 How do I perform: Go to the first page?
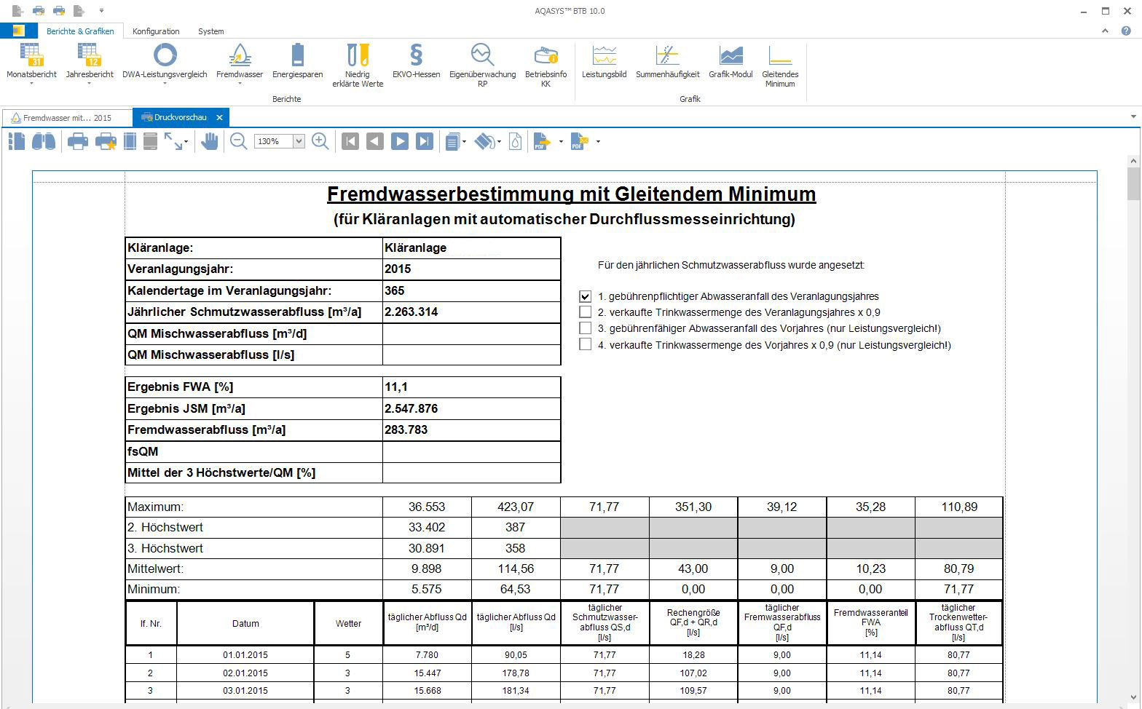[350, 141]
